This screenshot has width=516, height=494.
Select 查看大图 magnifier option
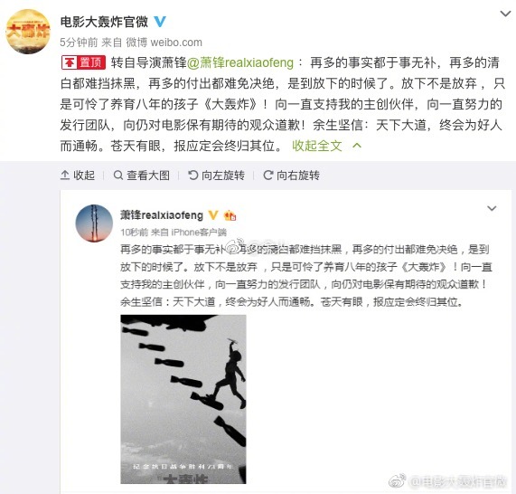tap(142, 175)
